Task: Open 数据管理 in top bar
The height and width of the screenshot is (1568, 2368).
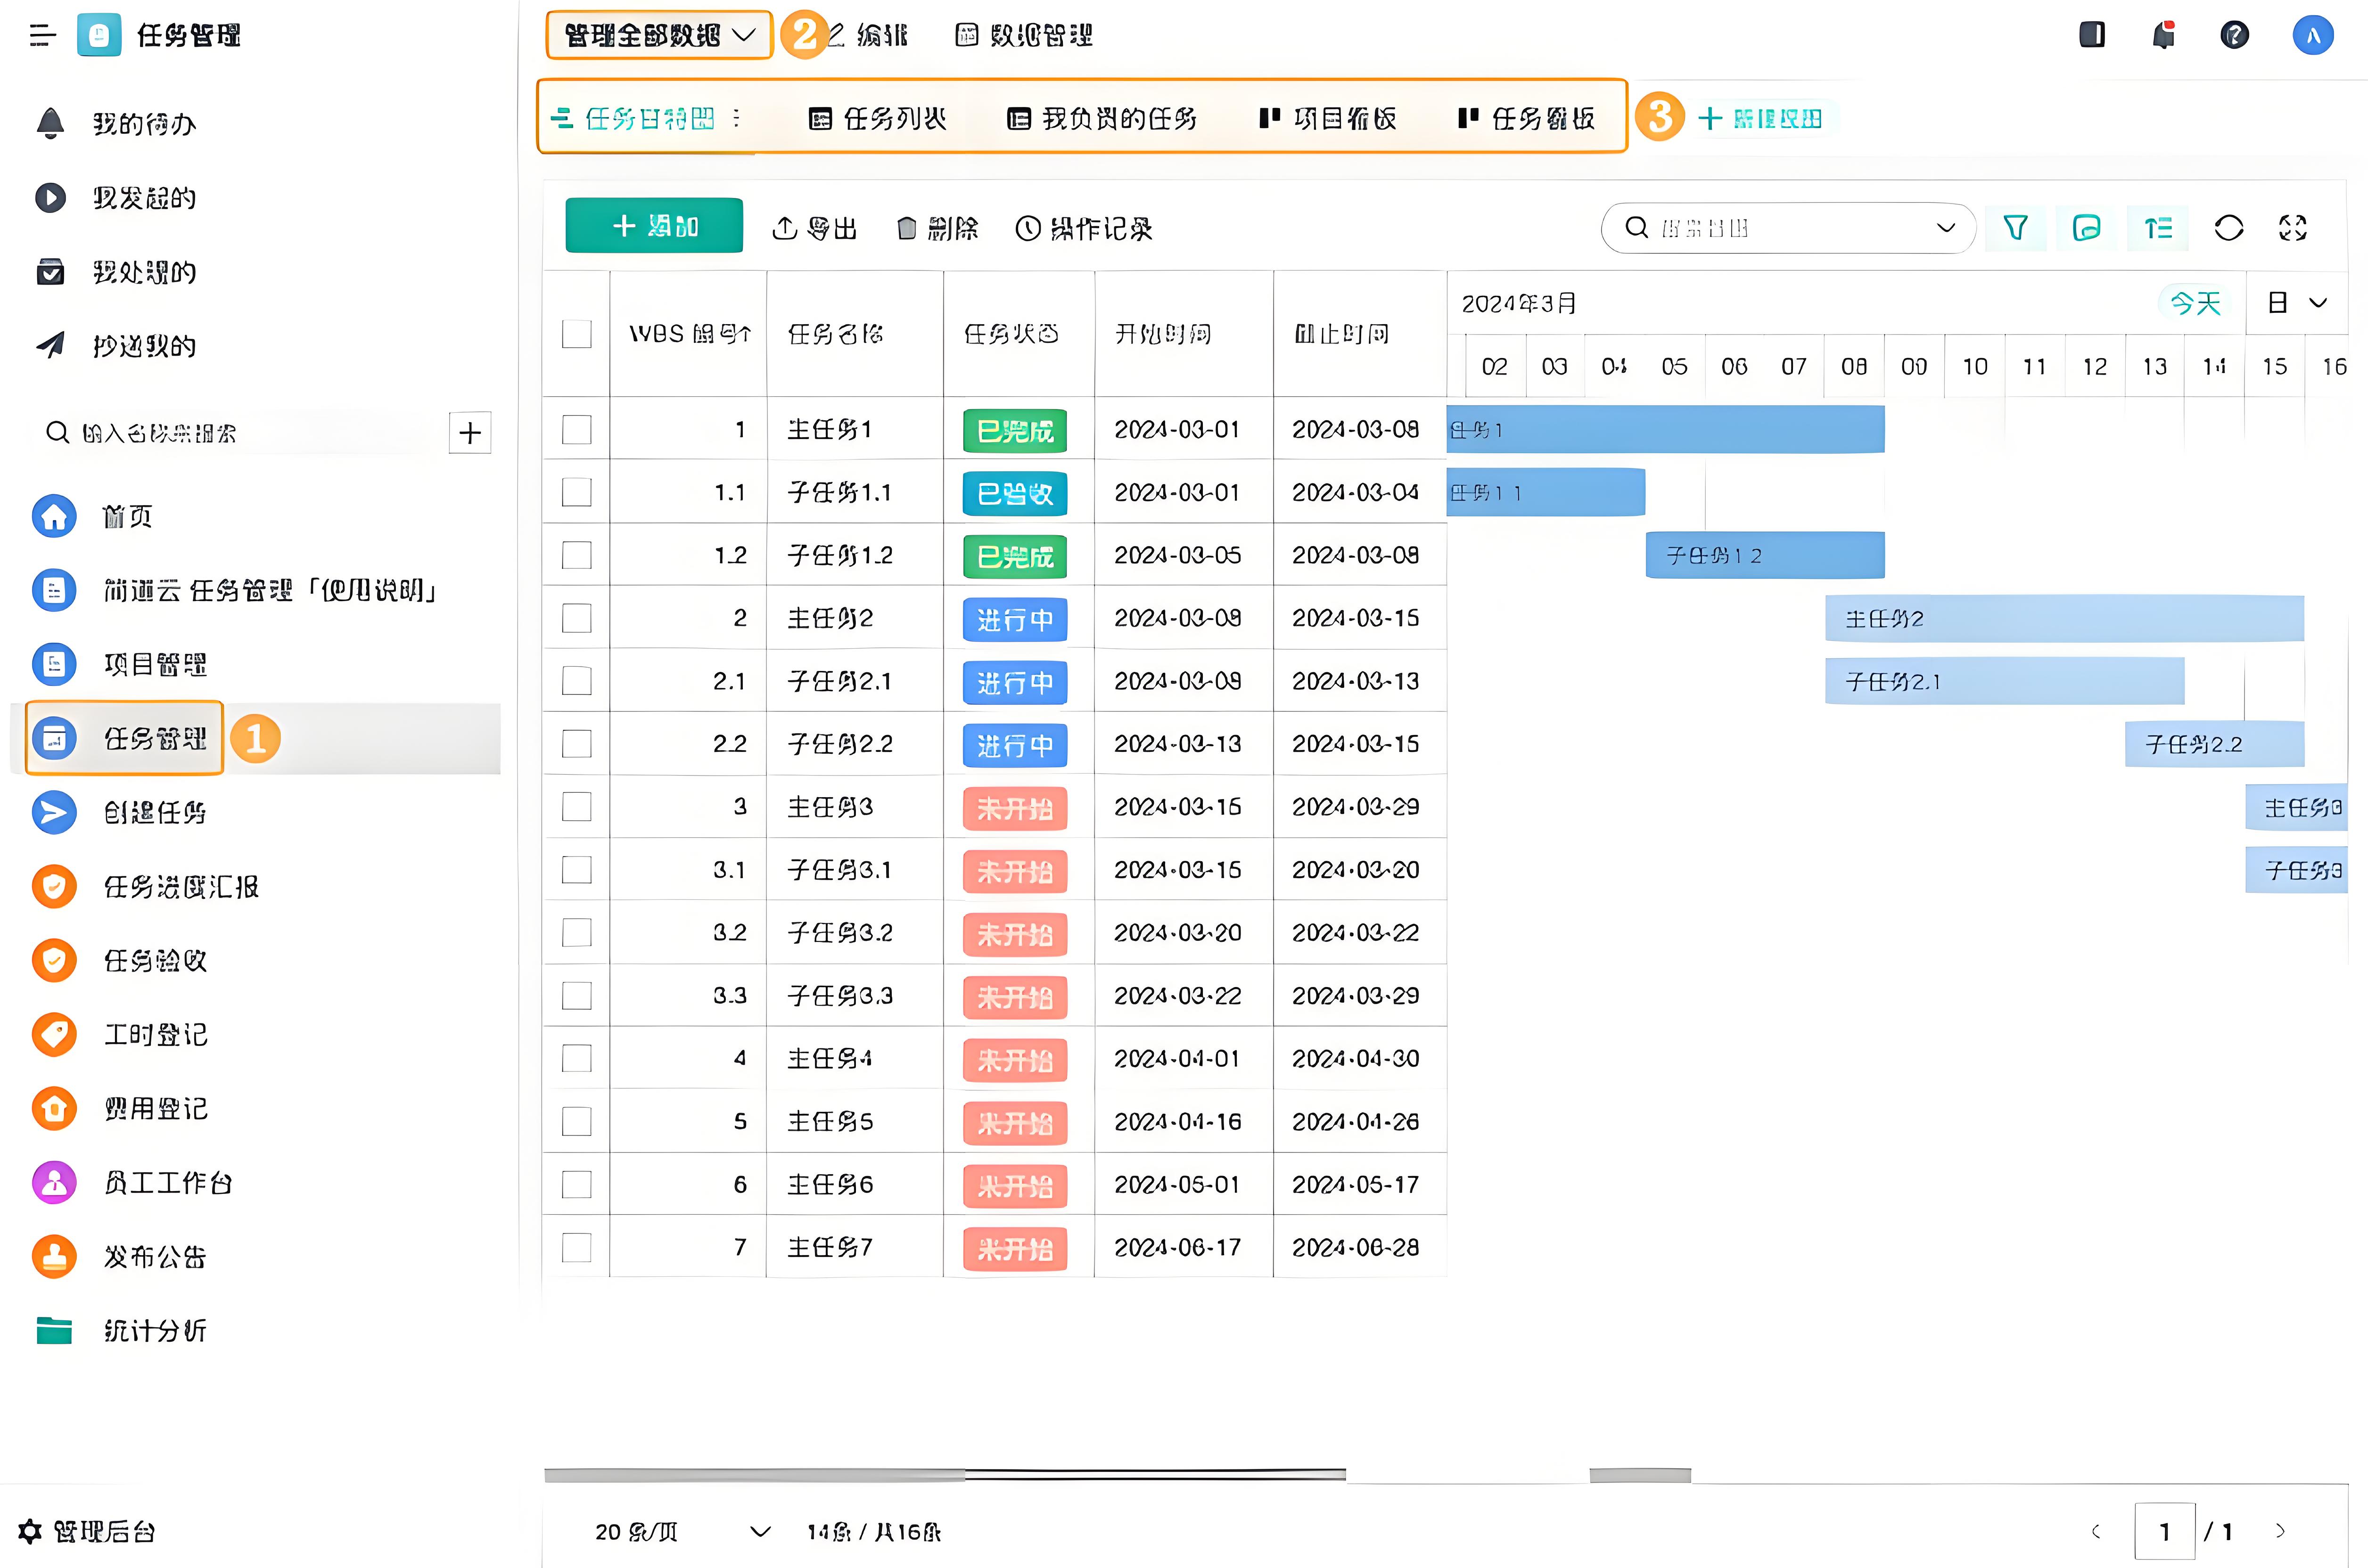Action: (x=1023, y=36)
